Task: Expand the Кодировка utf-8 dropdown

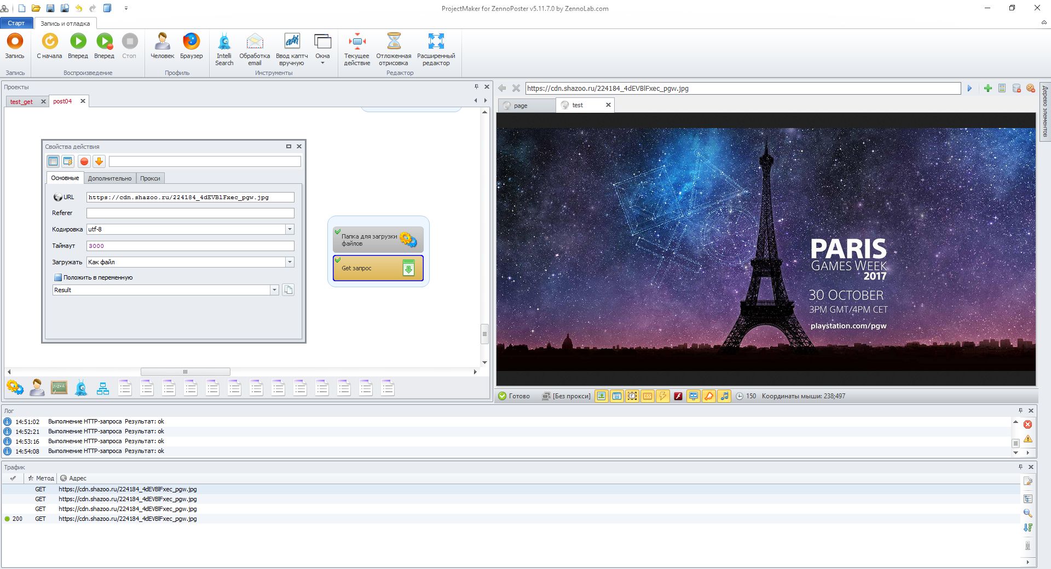Action: coord(290,229)
